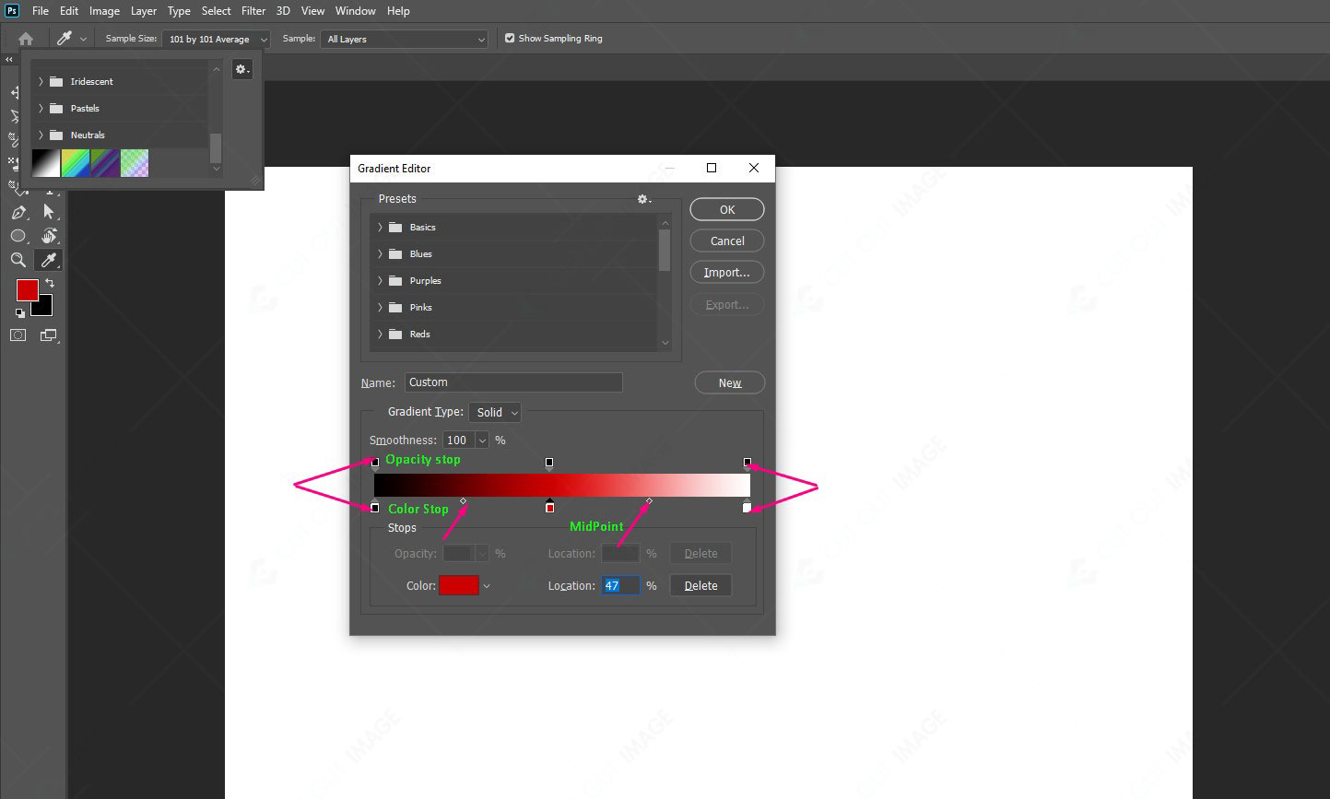Click the Smoothness value field showing 100
Screen dimensions: 1330x799
[459, 441]
